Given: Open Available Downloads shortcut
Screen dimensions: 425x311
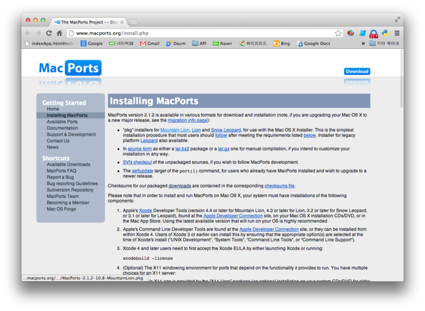Looking at the screenshot, I should [68, 164].
